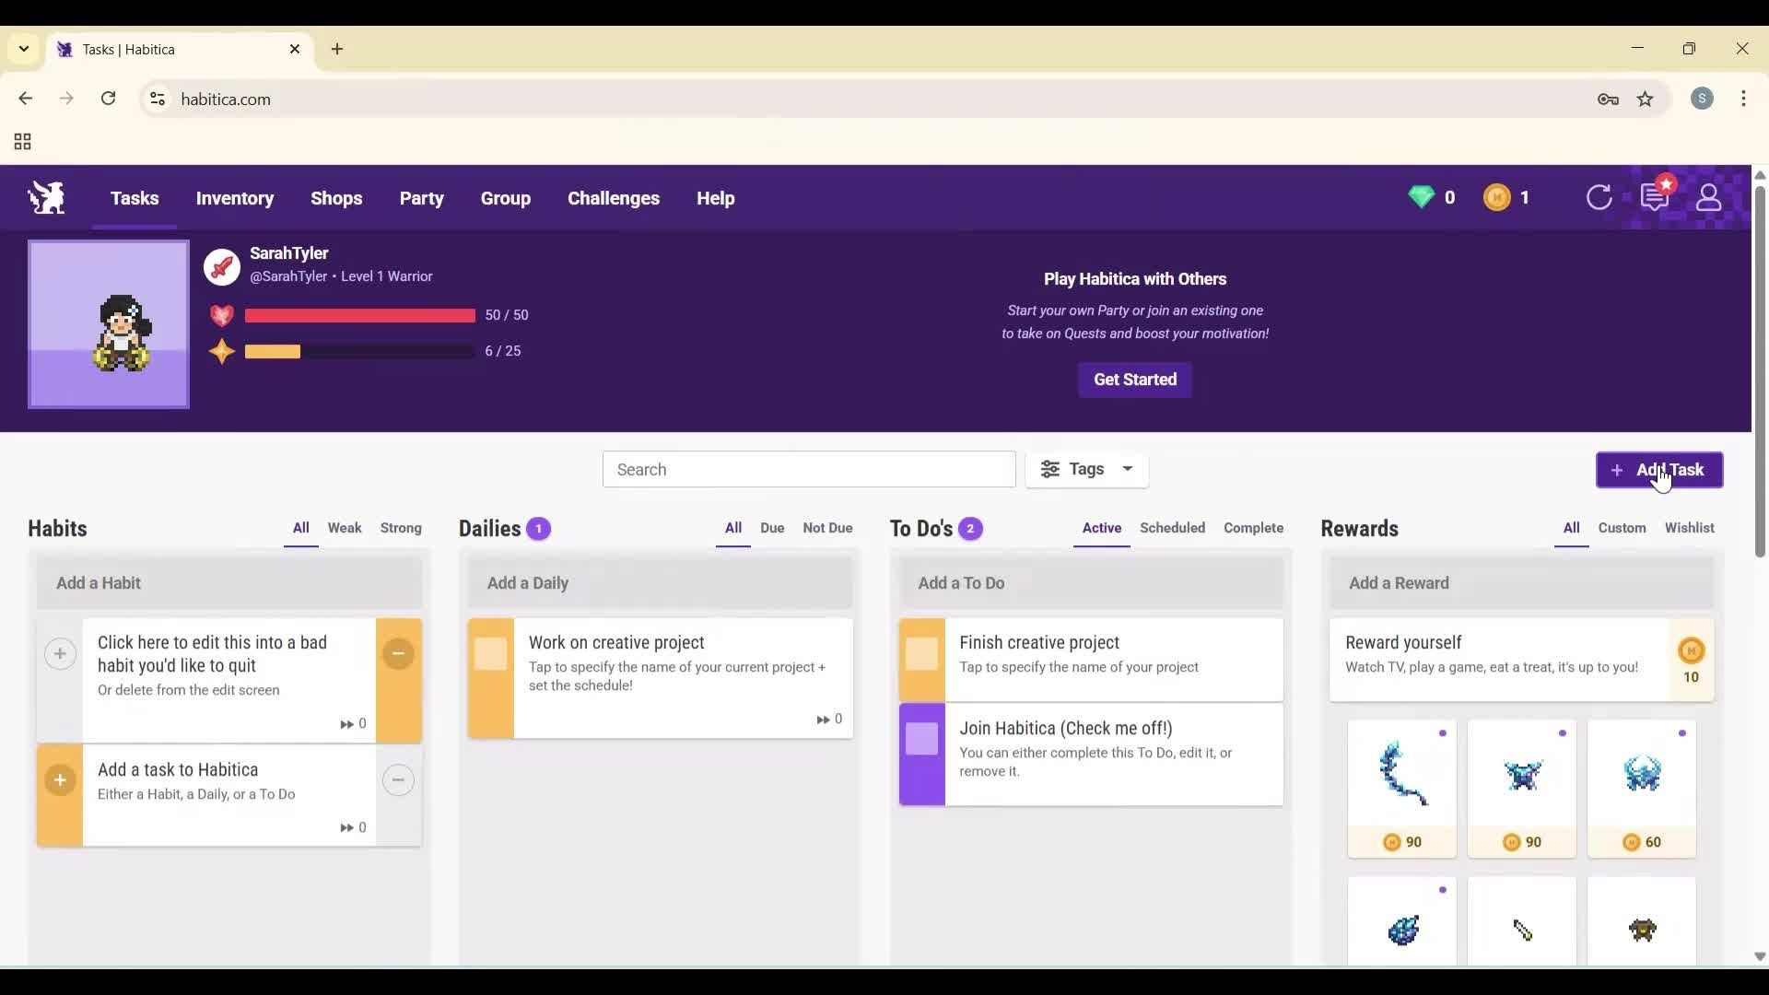Check off the 'Work on creative project' daily
This screenshot has width=1769, height=995.
coord(490,654)
